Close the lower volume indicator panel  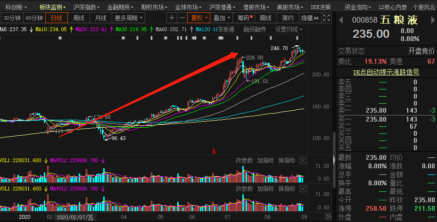pyautogui.click(x=303, y=189)
